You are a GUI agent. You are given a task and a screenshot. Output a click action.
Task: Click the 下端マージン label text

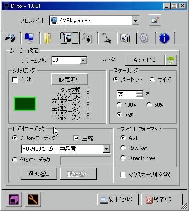67,117
